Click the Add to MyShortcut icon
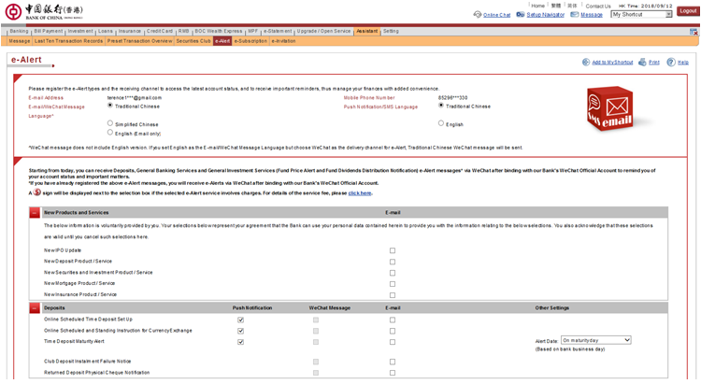Viewport: 701px width, 384px height. (586, 63)
